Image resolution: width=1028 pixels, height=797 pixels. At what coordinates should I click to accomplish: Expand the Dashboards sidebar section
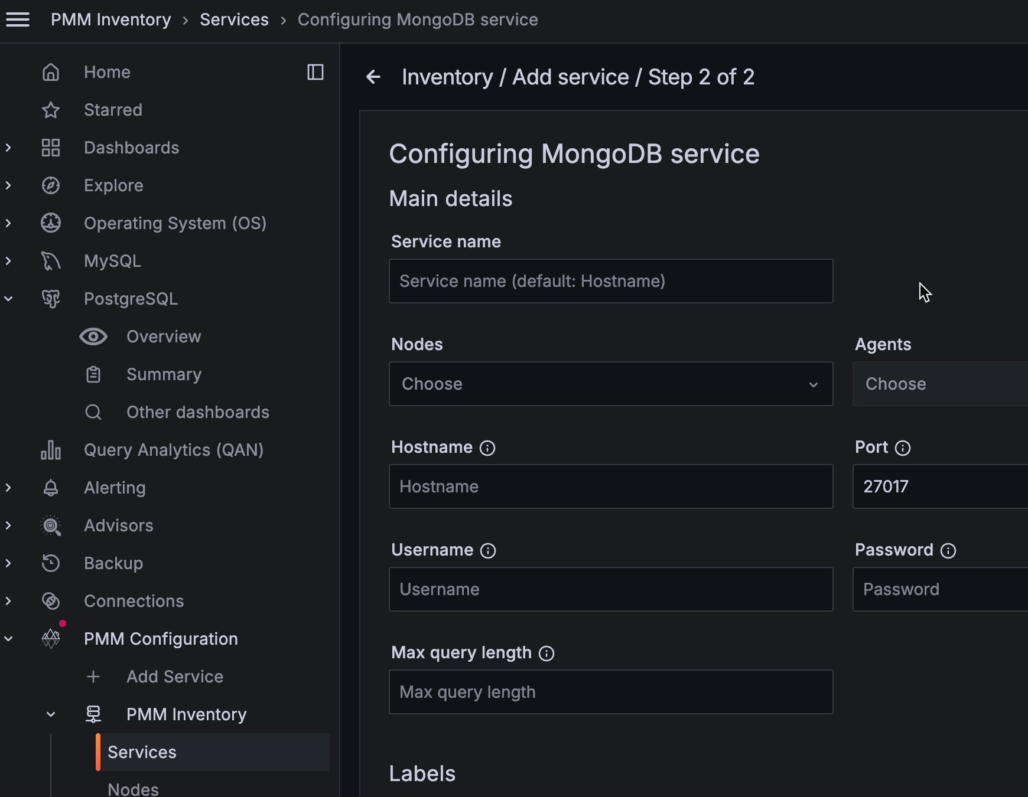[8, 148]
